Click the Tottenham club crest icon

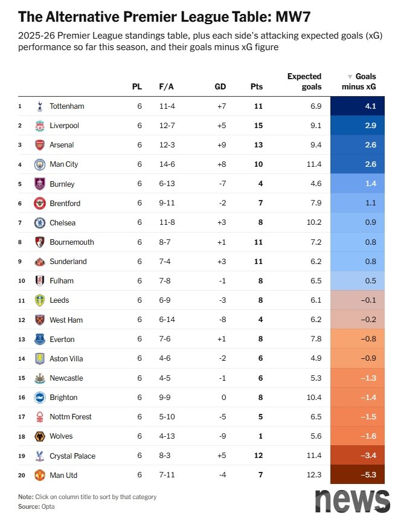point(40,106)
